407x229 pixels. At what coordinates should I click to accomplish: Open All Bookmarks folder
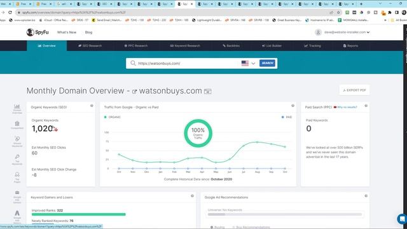(x=399, y=20)
